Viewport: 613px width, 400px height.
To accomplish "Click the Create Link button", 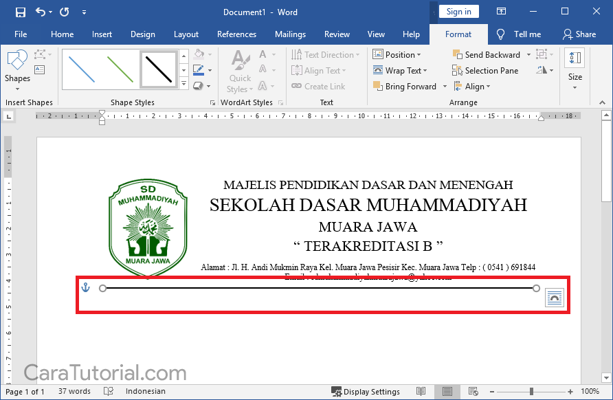I will [318, 87].
